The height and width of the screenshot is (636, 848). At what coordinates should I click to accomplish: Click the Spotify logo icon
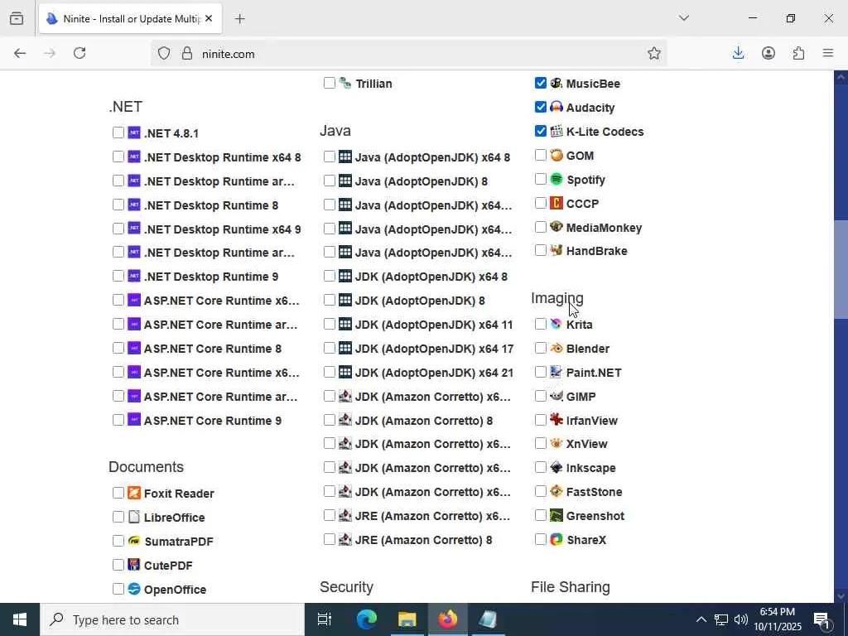pyautogui.click(x=556, y=179)
